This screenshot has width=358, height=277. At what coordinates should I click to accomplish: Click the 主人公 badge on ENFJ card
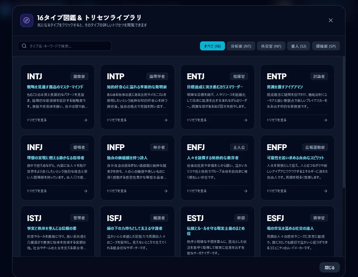239,147
